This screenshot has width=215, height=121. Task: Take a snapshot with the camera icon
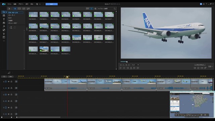click(x=198, y=68)
